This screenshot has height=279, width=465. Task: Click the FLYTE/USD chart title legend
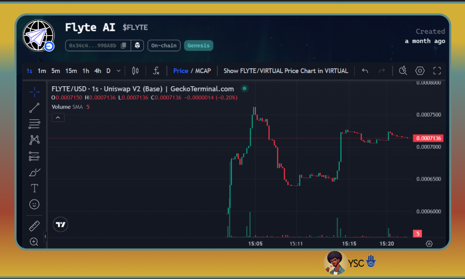pos(142,88)
